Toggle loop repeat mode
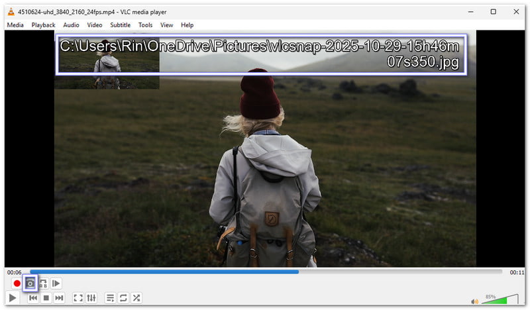This screenshot has width=530, height=310. click(123, 298)
